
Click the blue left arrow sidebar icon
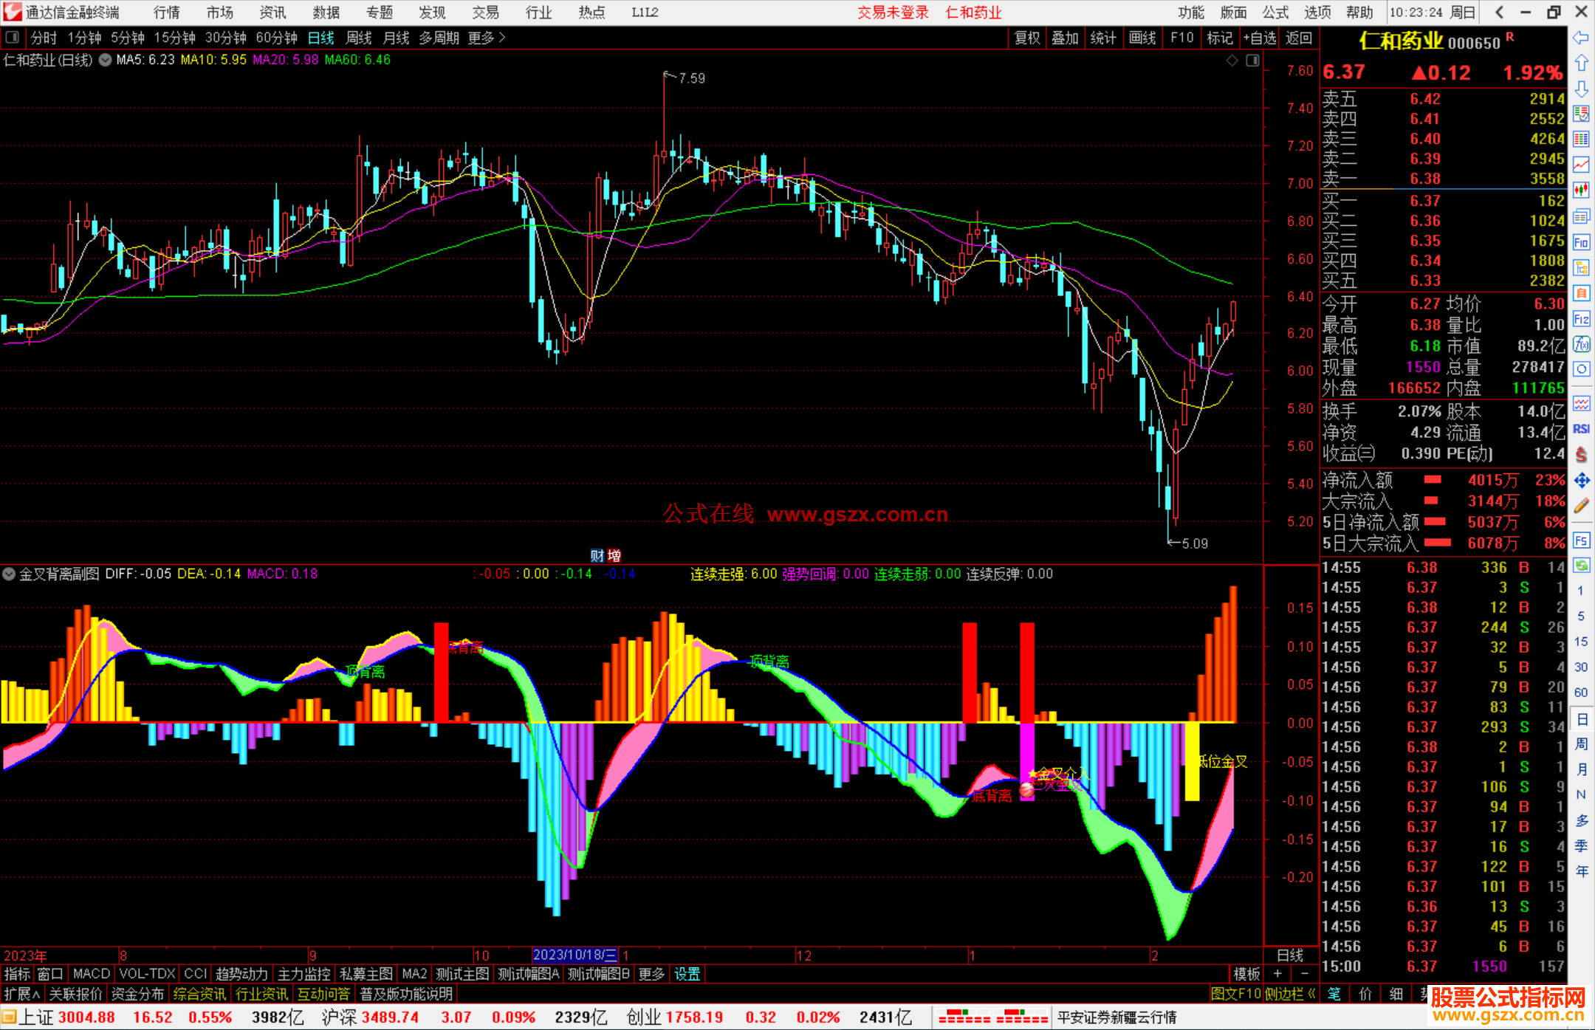pyautogui.click(x=1581, y=38)
